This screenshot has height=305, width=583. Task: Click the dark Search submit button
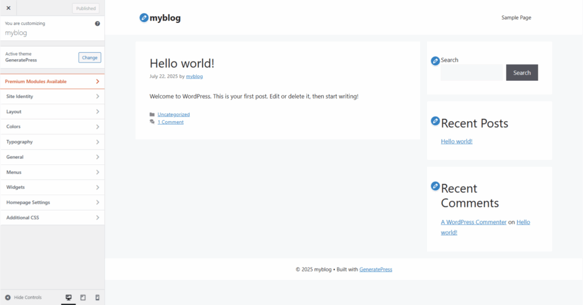522,72
